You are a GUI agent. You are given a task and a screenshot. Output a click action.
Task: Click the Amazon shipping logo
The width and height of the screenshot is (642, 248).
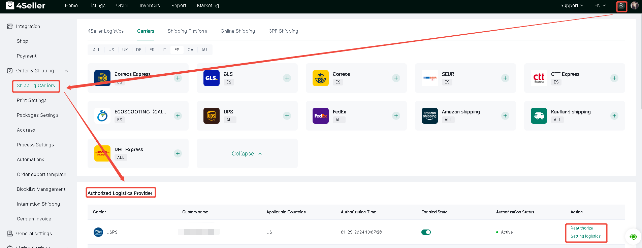(x=430, y=116)
